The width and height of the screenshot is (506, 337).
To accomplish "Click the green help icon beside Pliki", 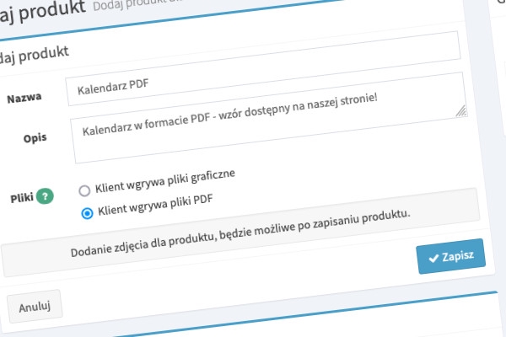I will pyautogui.click(x=45, y=197).
